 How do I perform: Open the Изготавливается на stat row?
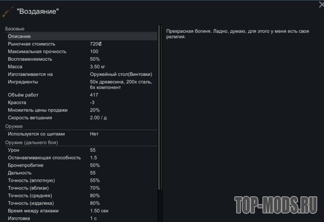coord(82,74)
